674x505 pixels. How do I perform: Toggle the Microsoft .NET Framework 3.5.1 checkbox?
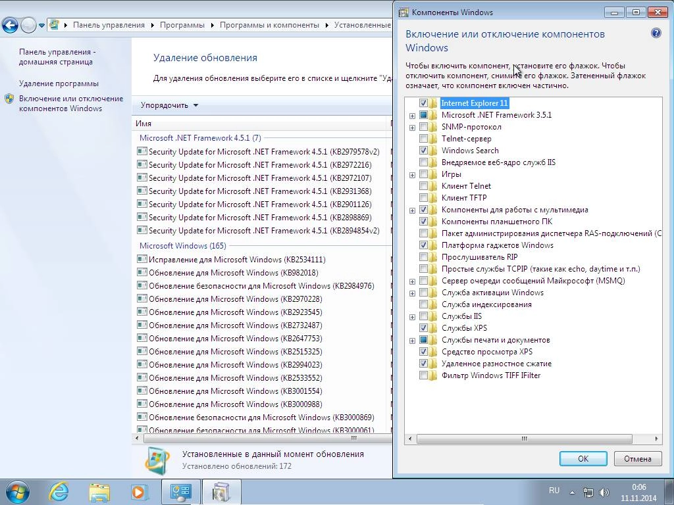tap(423, 115)
